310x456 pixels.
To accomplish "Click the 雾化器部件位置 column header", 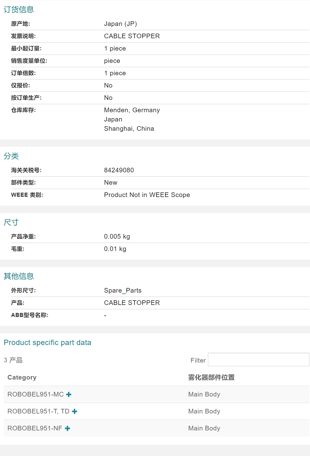I will point(211,377).
